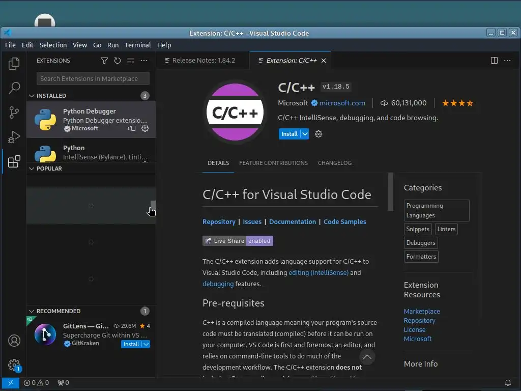This screenshot has height=391, width=521.
Task: Open the Accounts menu icon
Action: (x=14, y=341)
